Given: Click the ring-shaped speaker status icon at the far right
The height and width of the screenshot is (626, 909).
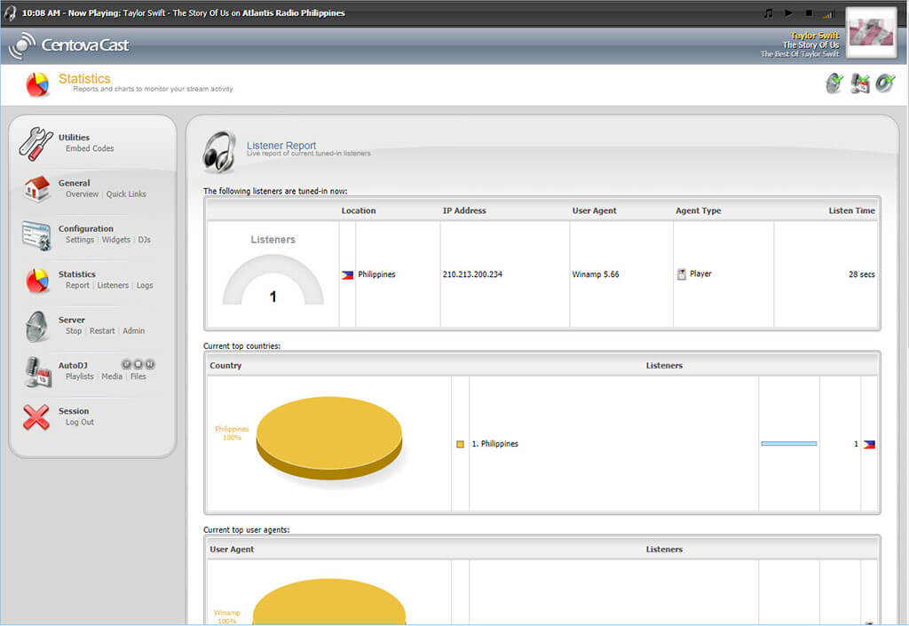Looking at the screenshot, I should [885, 83].
